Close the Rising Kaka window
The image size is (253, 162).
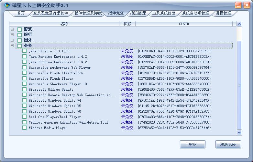247,5
